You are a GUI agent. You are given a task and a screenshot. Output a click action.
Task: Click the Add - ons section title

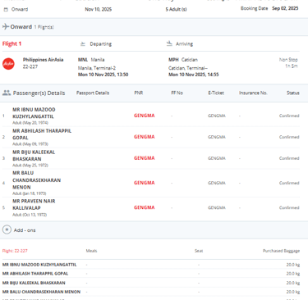[25, 230]
